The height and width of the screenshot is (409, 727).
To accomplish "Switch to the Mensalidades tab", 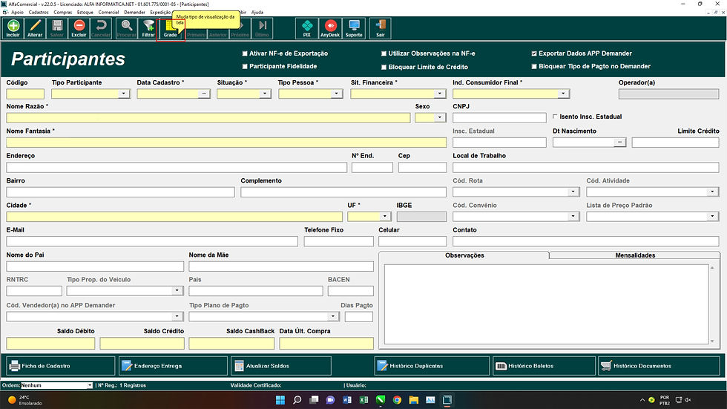I will click(635, 255).
